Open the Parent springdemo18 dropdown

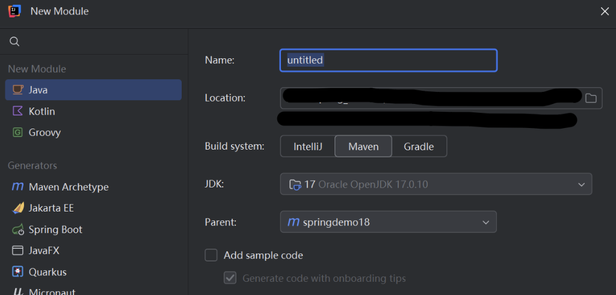pos(388,222)
